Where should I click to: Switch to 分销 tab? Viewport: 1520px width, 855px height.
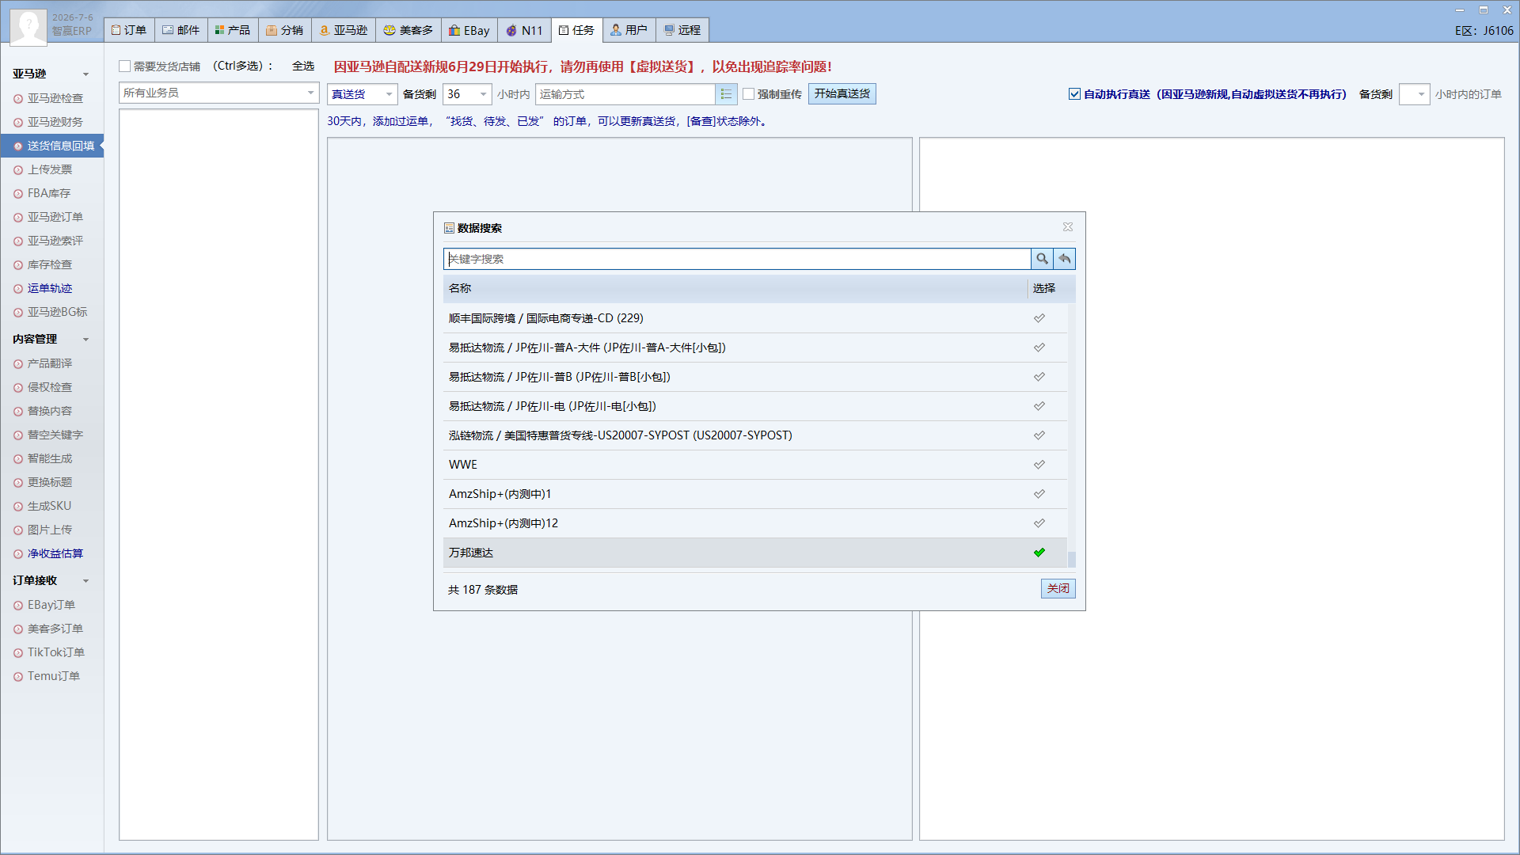pyautogui.click(x=285, y=30)
